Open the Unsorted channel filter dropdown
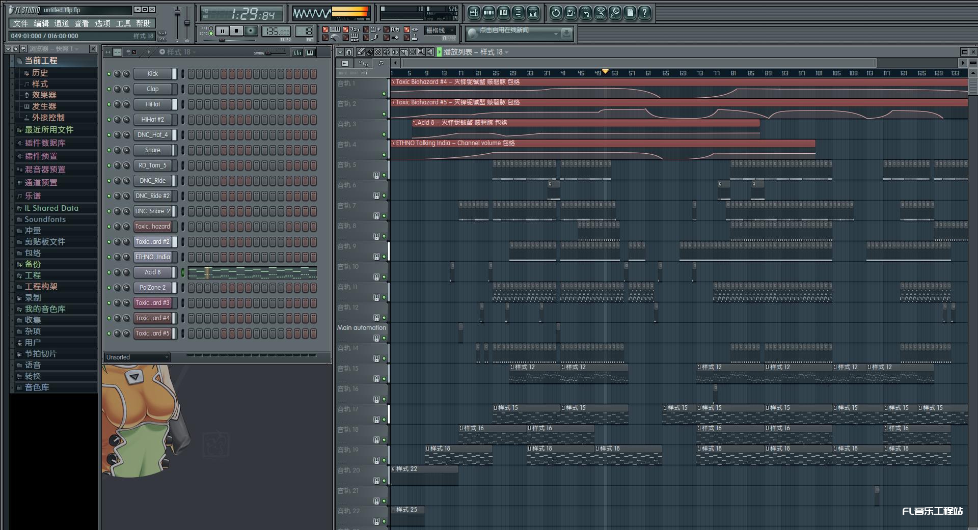This screenshot has height=530, width=978. pos(137,357)
